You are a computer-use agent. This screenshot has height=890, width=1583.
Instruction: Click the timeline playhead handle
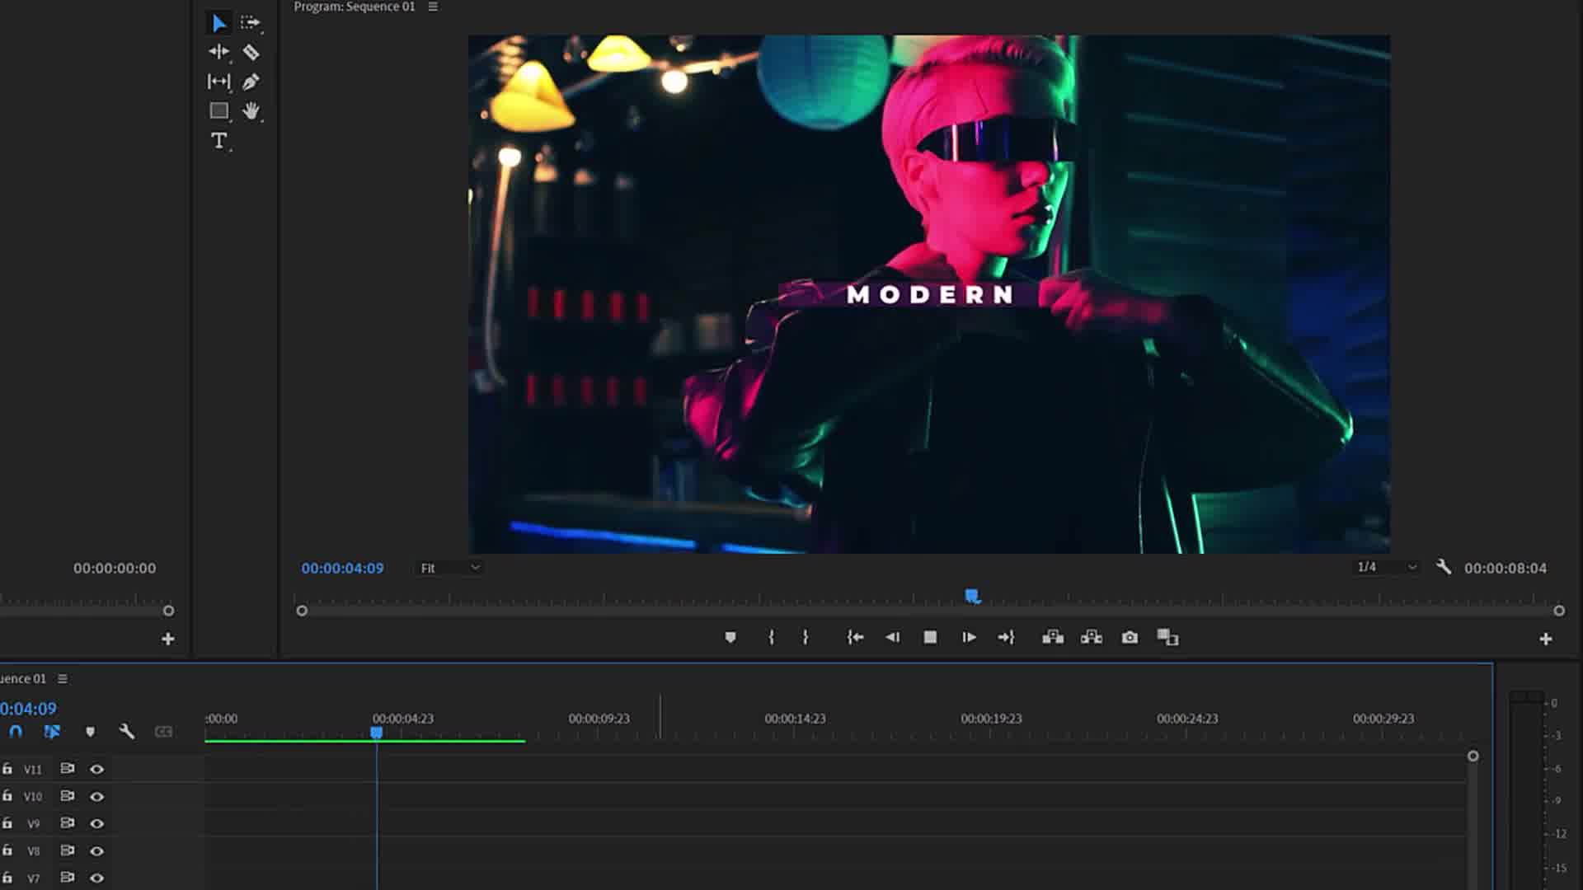pyautogui.click(x=376, y=732)
